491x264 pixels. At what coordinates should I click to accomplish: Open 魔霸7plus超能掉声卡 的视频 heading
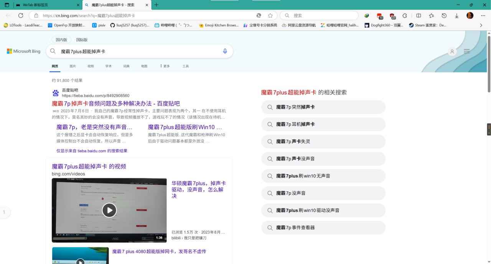pyautogui.click(x=89, y=166)
